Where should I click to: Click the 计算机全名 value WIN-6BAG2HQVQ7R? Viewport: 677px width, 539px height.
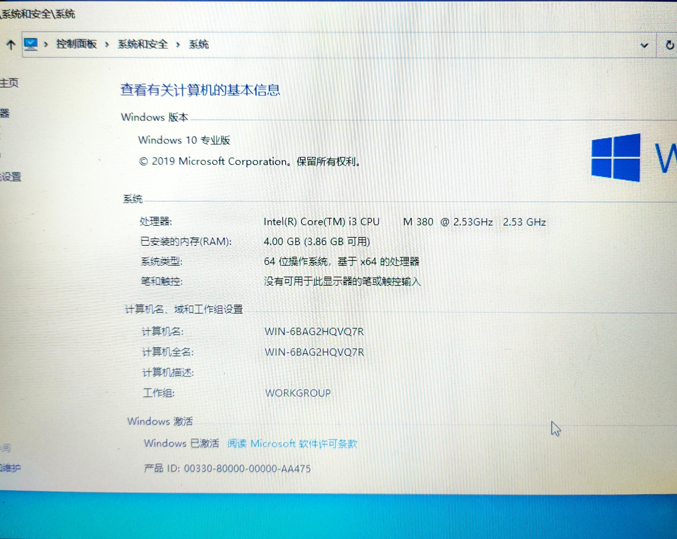click(314, 352)
